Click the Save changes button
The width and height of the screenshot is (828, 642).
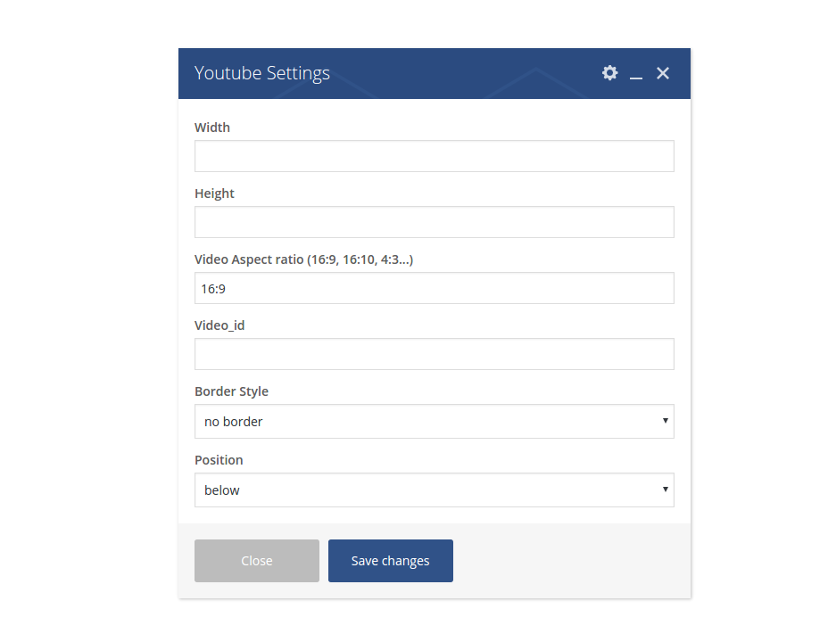(x=390, y=561)
